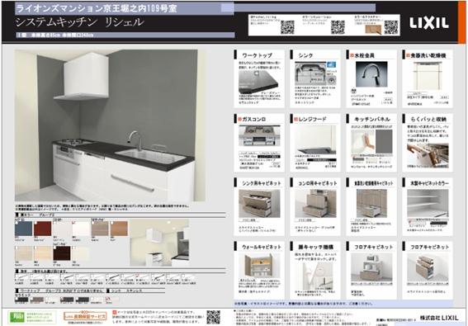
Task: Click the システムキッチン リシェル title
Action: tap(80, 22)
